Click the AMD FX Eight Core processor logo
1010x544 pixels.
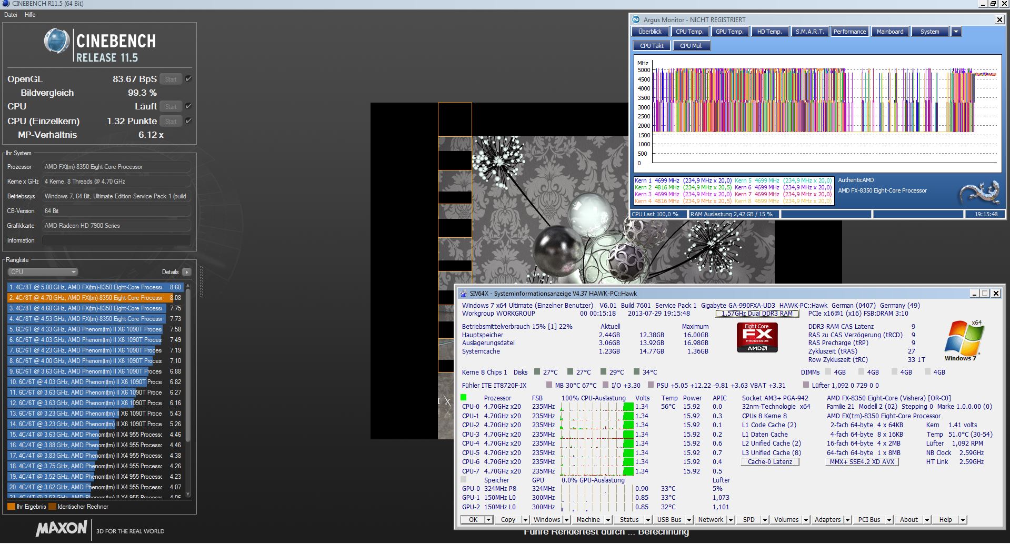[757, 337]
